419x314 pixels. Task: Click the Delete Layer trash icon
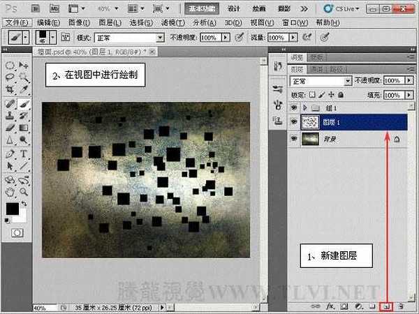(399, 306)
